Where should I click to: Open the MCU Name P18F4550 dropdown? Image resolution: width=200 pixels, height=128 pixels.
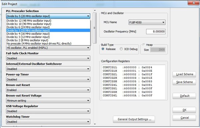147,22
